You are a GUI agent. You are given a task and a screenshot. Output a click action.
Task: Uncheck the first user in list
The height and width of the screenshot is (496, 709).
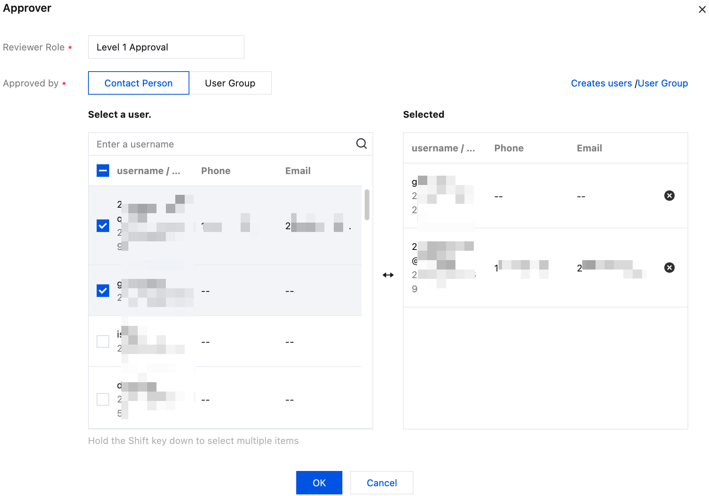[103, 226]
